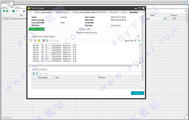Image resolution: width=189 pixels, height=120 pixels.
Task: Click the crossed tools icon in Job Monitor toolbar
Action: [24, 11]
